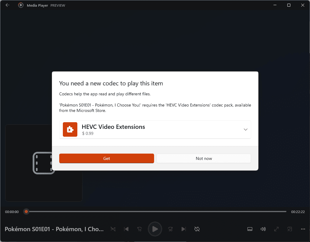Click the back arrow in title bar

[8, 5]
